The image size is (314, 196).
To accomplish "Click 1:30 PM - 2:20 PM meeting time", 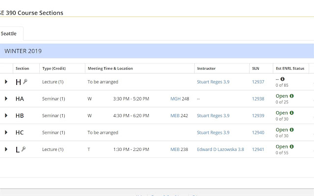I will click(x=131, y=149).
